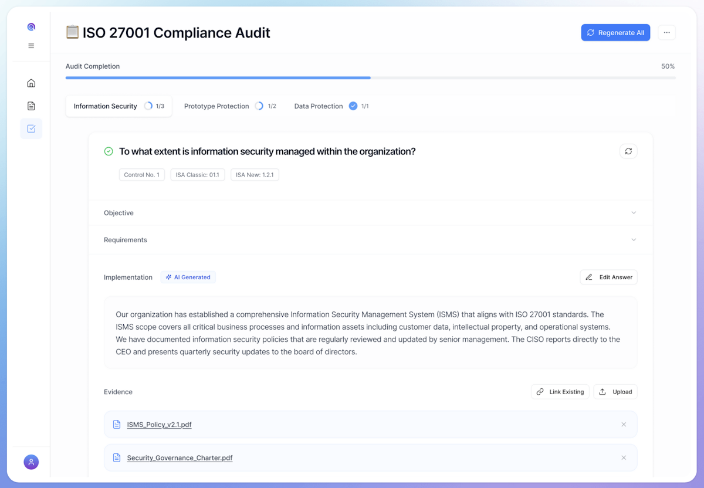Open the ISMS_Policy_v2.1.pdf file link

pyautogui.click(x=159, y=425)
